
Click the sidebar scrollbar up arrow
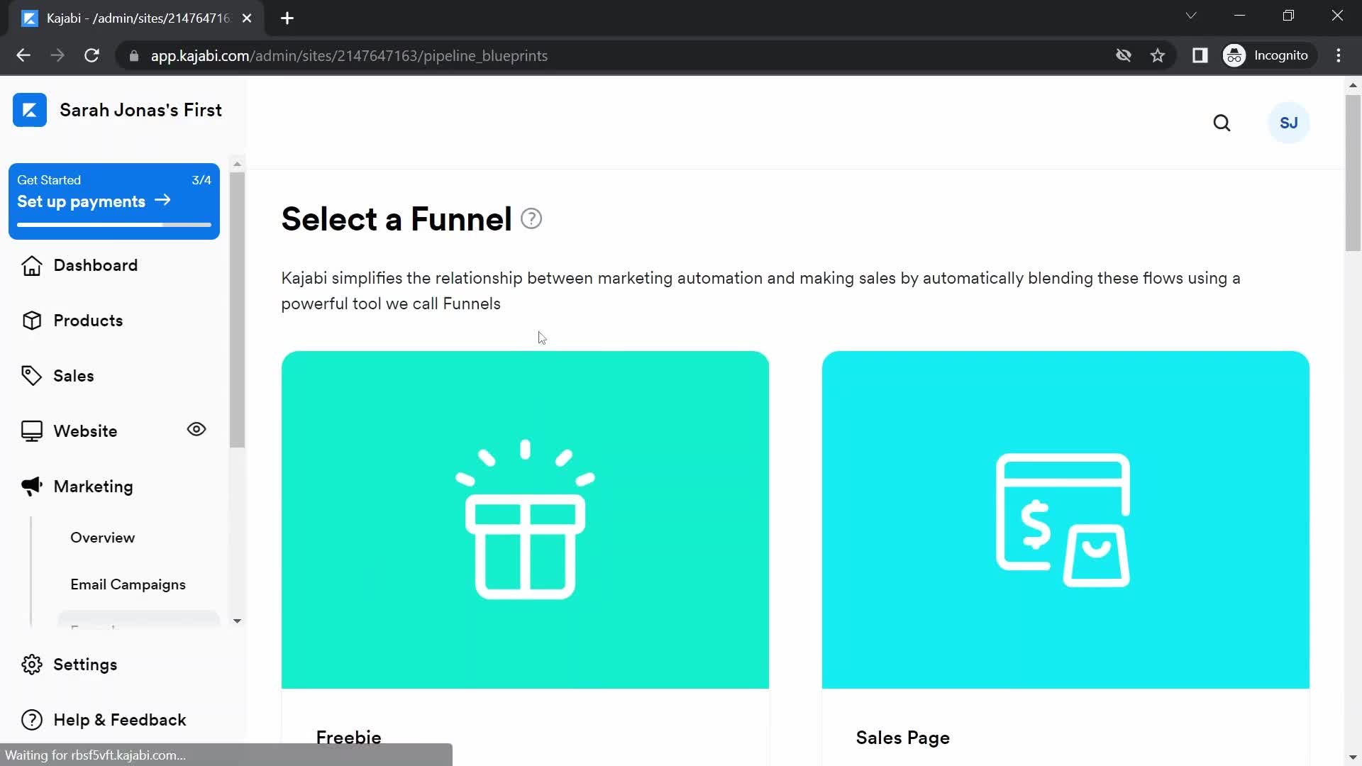point(237,164)
